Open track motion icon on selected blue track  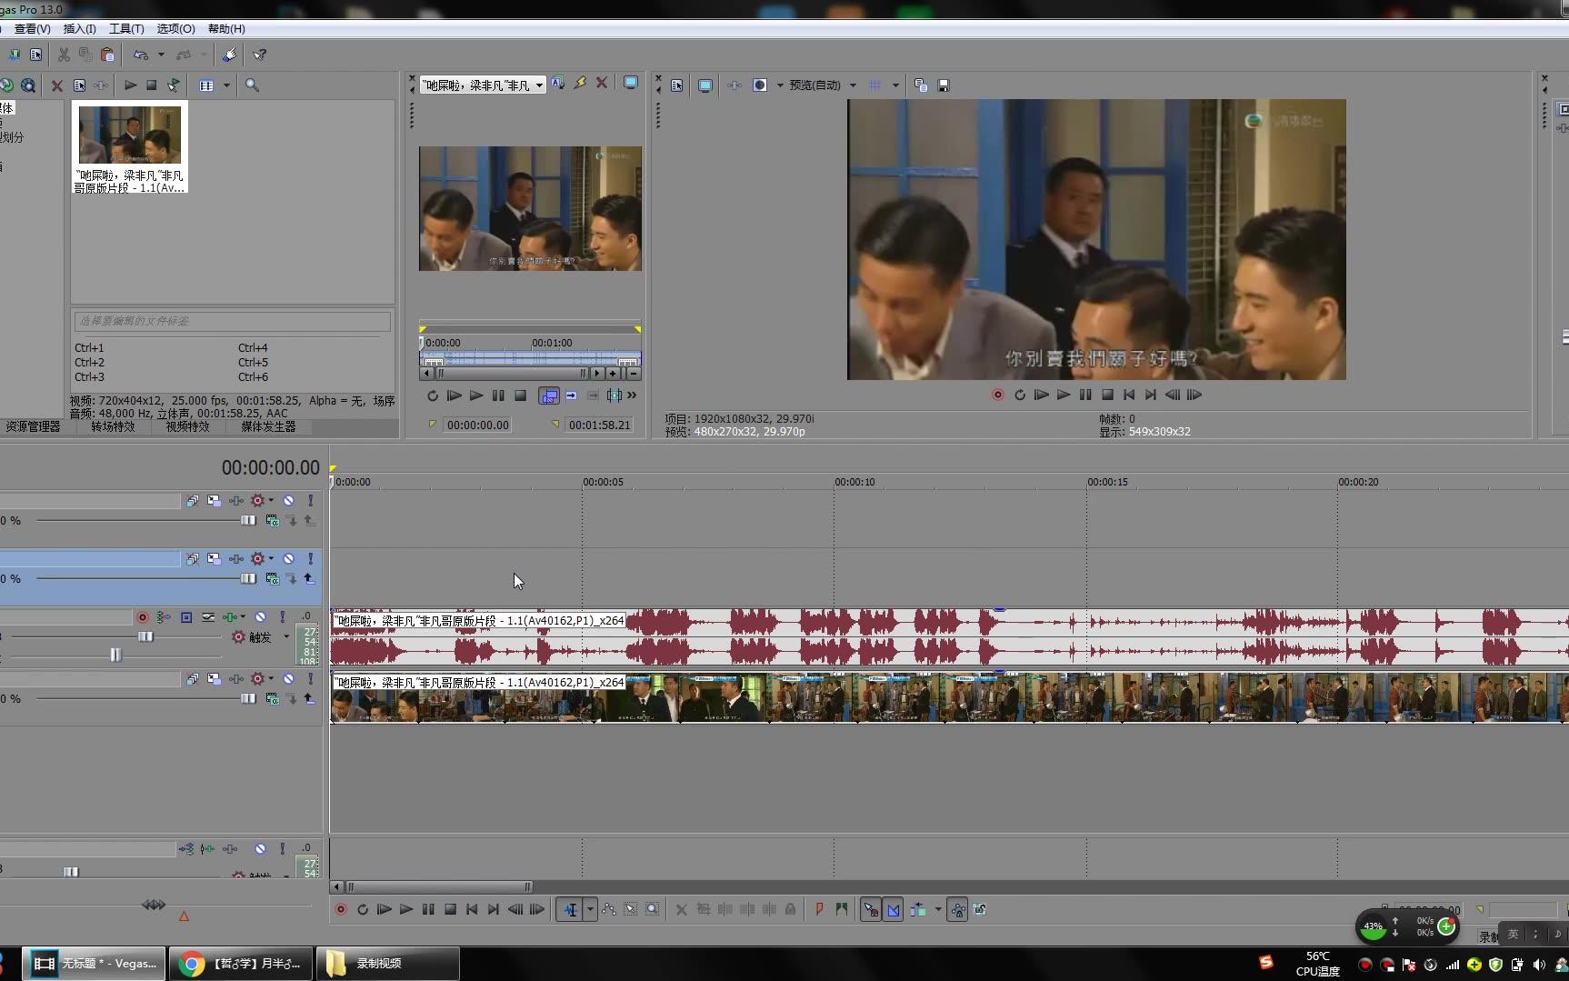214,559
